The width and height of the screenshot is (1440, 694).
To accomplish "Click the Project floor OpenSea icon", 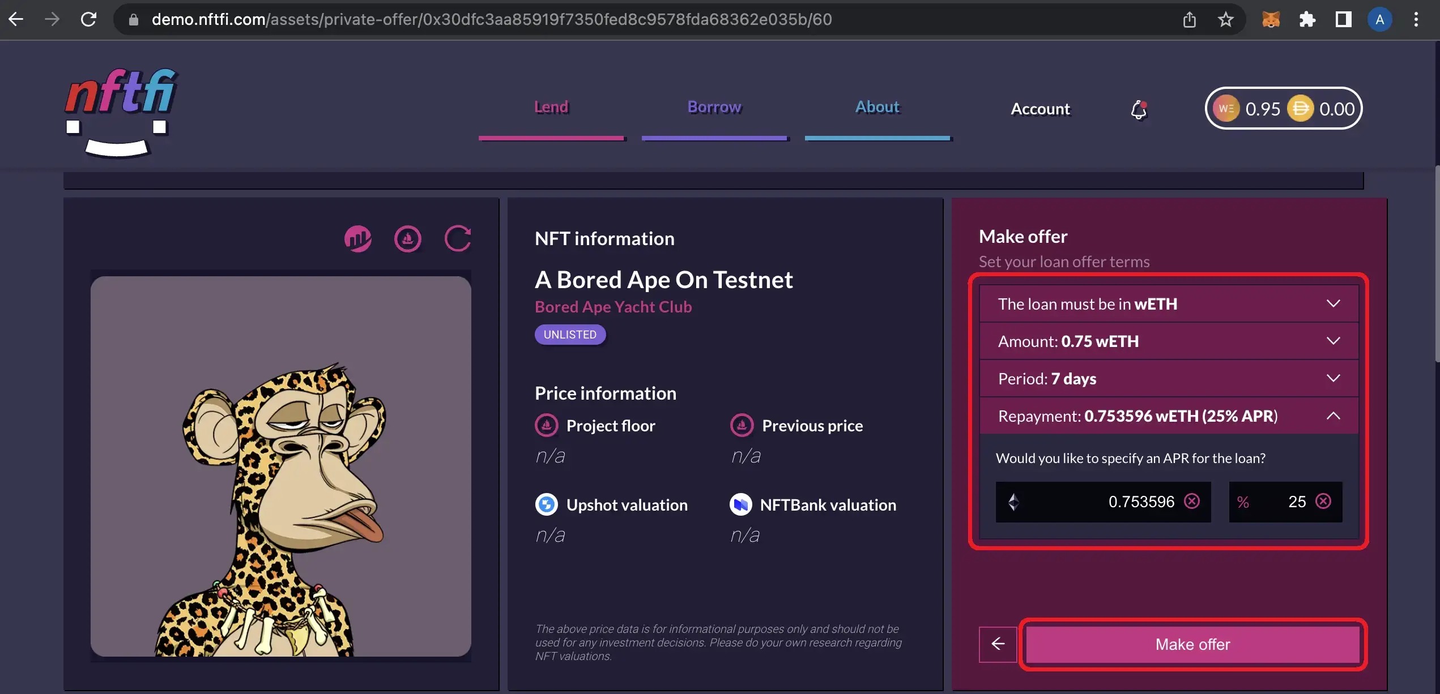I will pyautogui.click(x=547, y=425).
